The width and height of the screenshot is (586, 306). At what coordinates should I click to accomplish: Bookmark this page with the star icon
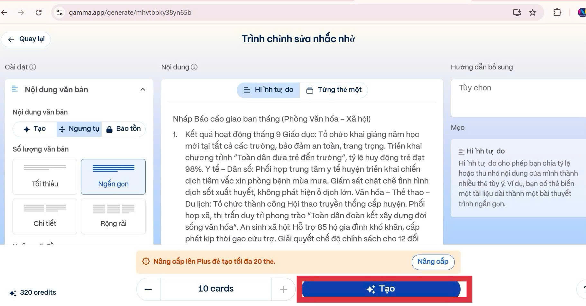click(x=533, y=13)
